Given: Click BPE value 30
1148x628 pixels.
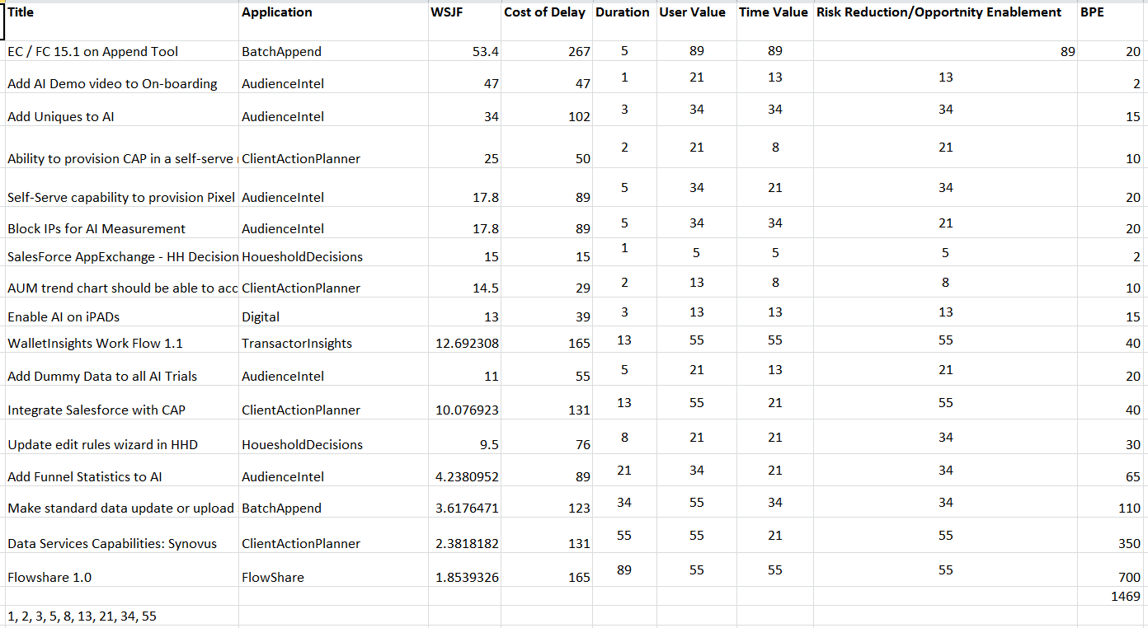Looking at the screenshot, I should click(x=1111, y=438).
